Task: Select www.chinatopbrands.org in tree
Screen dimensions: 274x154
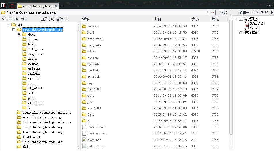Action: [41, 117]
